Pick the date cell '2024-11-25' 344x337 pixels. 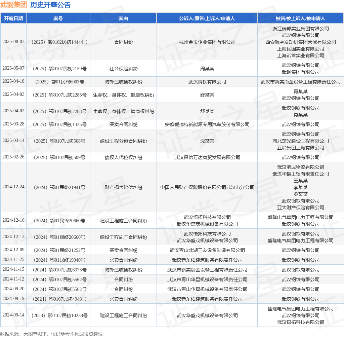click(x=13, y=259)
